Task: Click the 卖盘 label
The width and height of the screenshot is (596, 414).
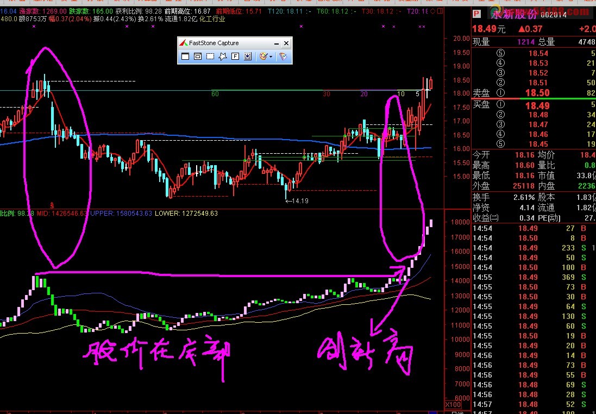Action: point(481,93)
